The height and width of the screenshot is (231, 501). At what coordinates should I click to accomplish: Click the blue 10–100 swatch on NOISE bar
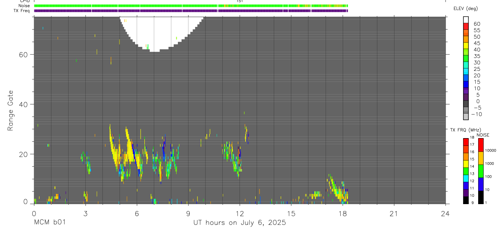[481, 184]
